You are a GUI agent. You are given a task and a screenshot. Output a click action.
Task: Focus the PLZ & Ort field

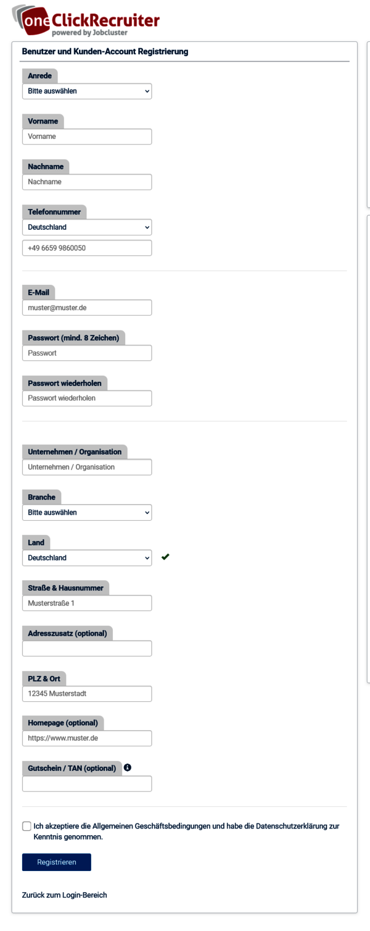[87, 694]
